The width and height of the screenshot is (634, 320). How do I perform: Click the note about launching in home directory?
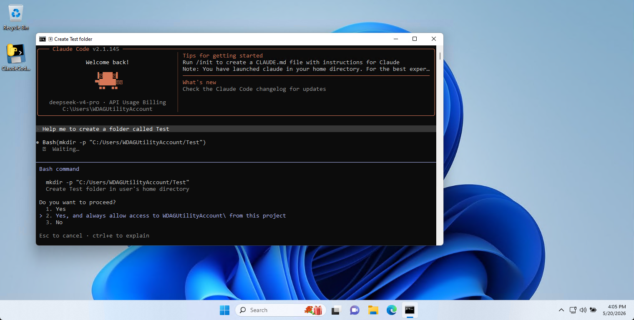coord(306,69)
